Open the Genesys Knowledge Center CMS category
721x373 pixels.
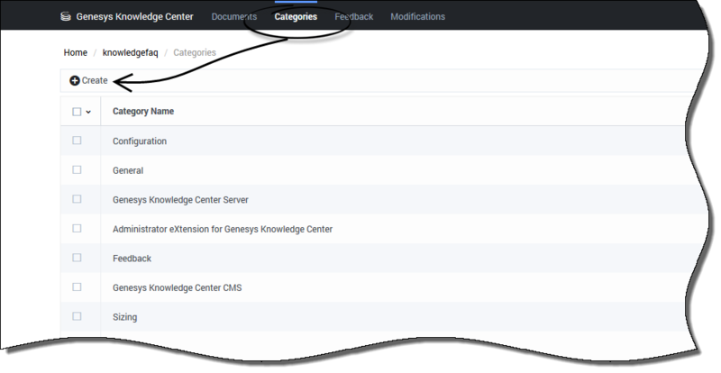(x=177, y=288)
